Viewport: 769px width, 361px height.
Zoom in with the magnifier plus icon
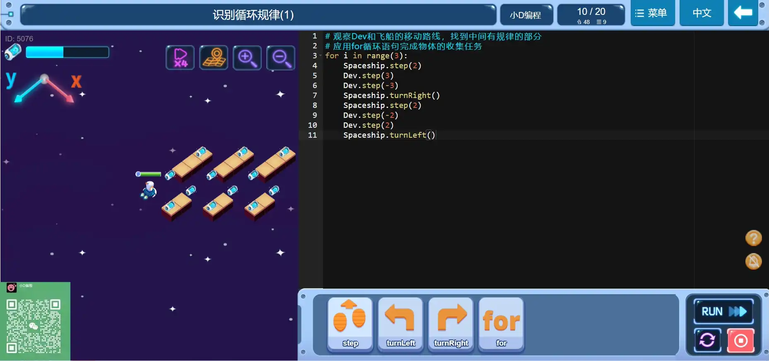[247, 57]
